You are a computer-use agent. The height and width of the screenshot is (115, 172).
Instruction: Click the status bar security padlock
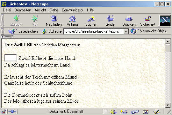point(4,112)
